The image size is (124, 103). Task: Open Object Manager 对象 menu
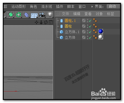coord(99,14)
